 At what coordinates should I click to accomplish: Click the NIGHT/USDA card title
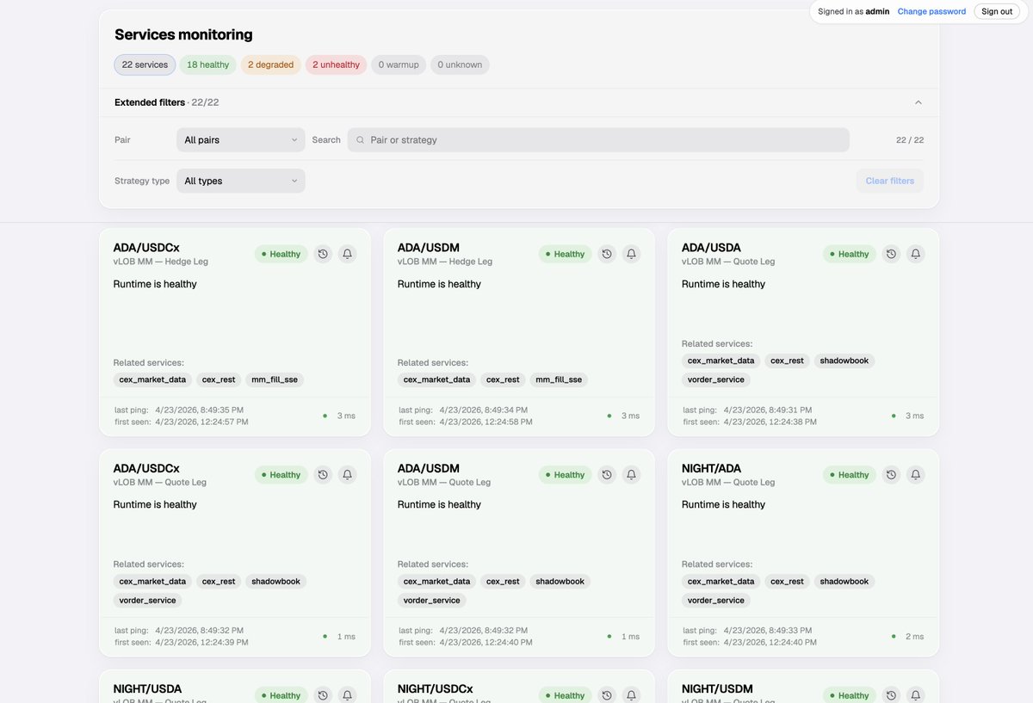point(147,689)
